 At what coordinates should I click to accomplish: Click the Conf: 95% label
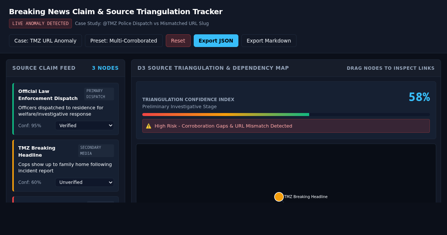point(30,126)
